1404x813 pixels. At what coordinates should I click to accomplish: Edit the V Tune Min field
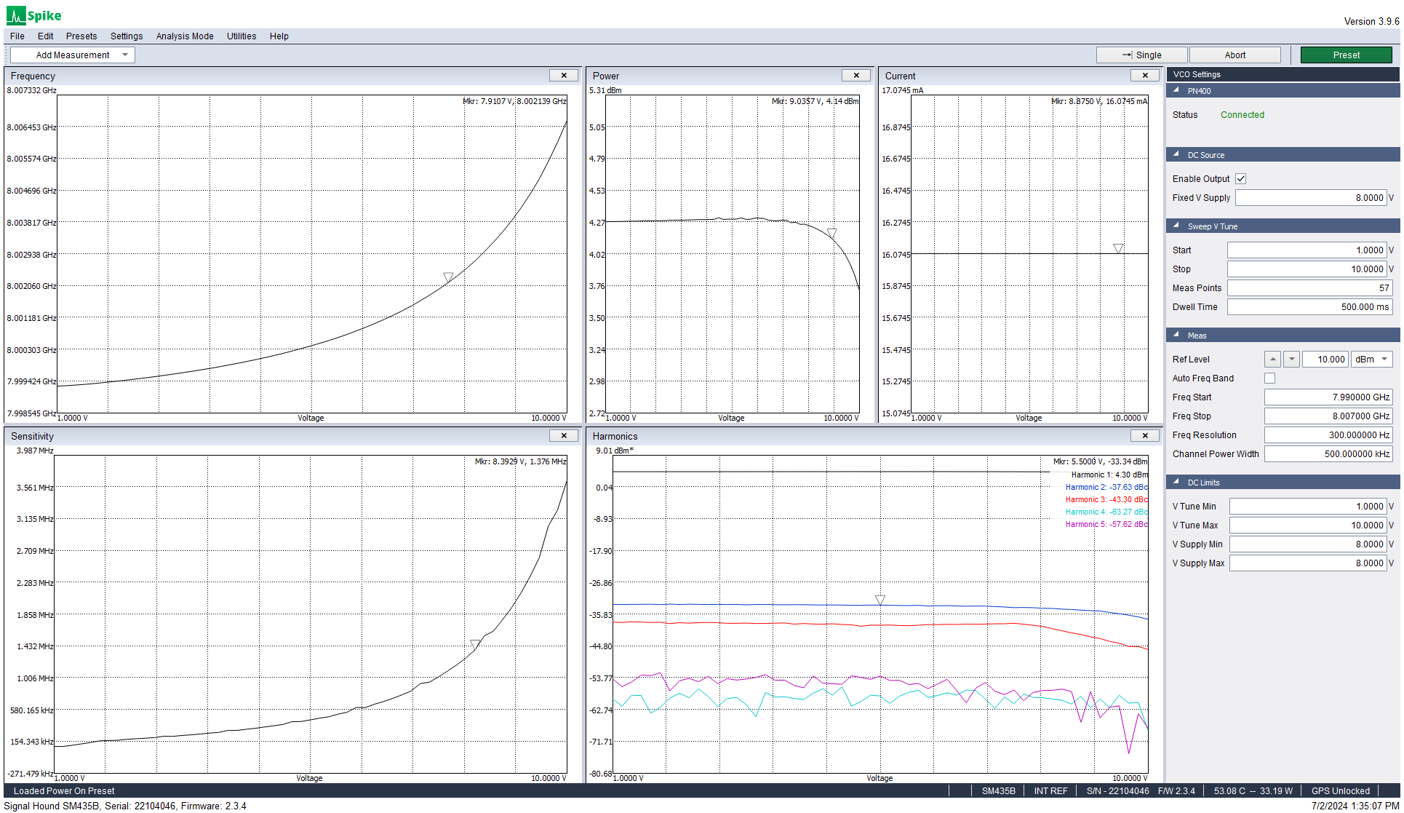tap(1308, 507)
